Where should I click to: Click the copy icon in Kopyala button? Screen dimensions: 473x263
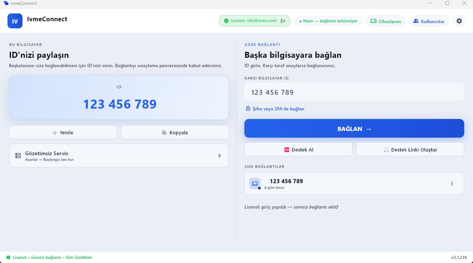tap(164, 132)
